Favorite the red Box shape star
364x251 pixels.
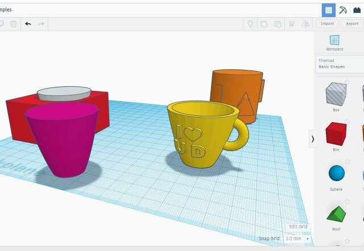point(347,122)
